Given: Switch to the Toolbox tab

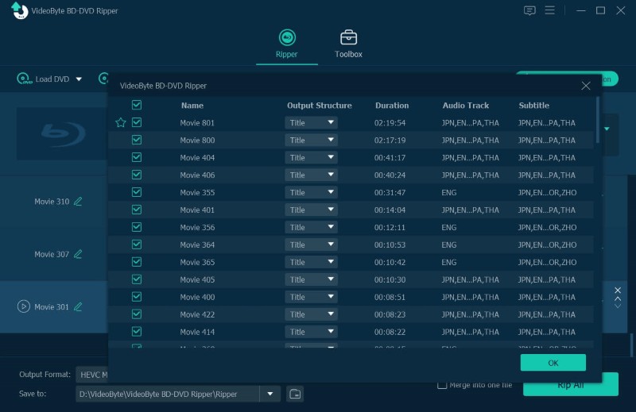Looking at the screenshot, I should pyautogui.click(x=348, y=44).
